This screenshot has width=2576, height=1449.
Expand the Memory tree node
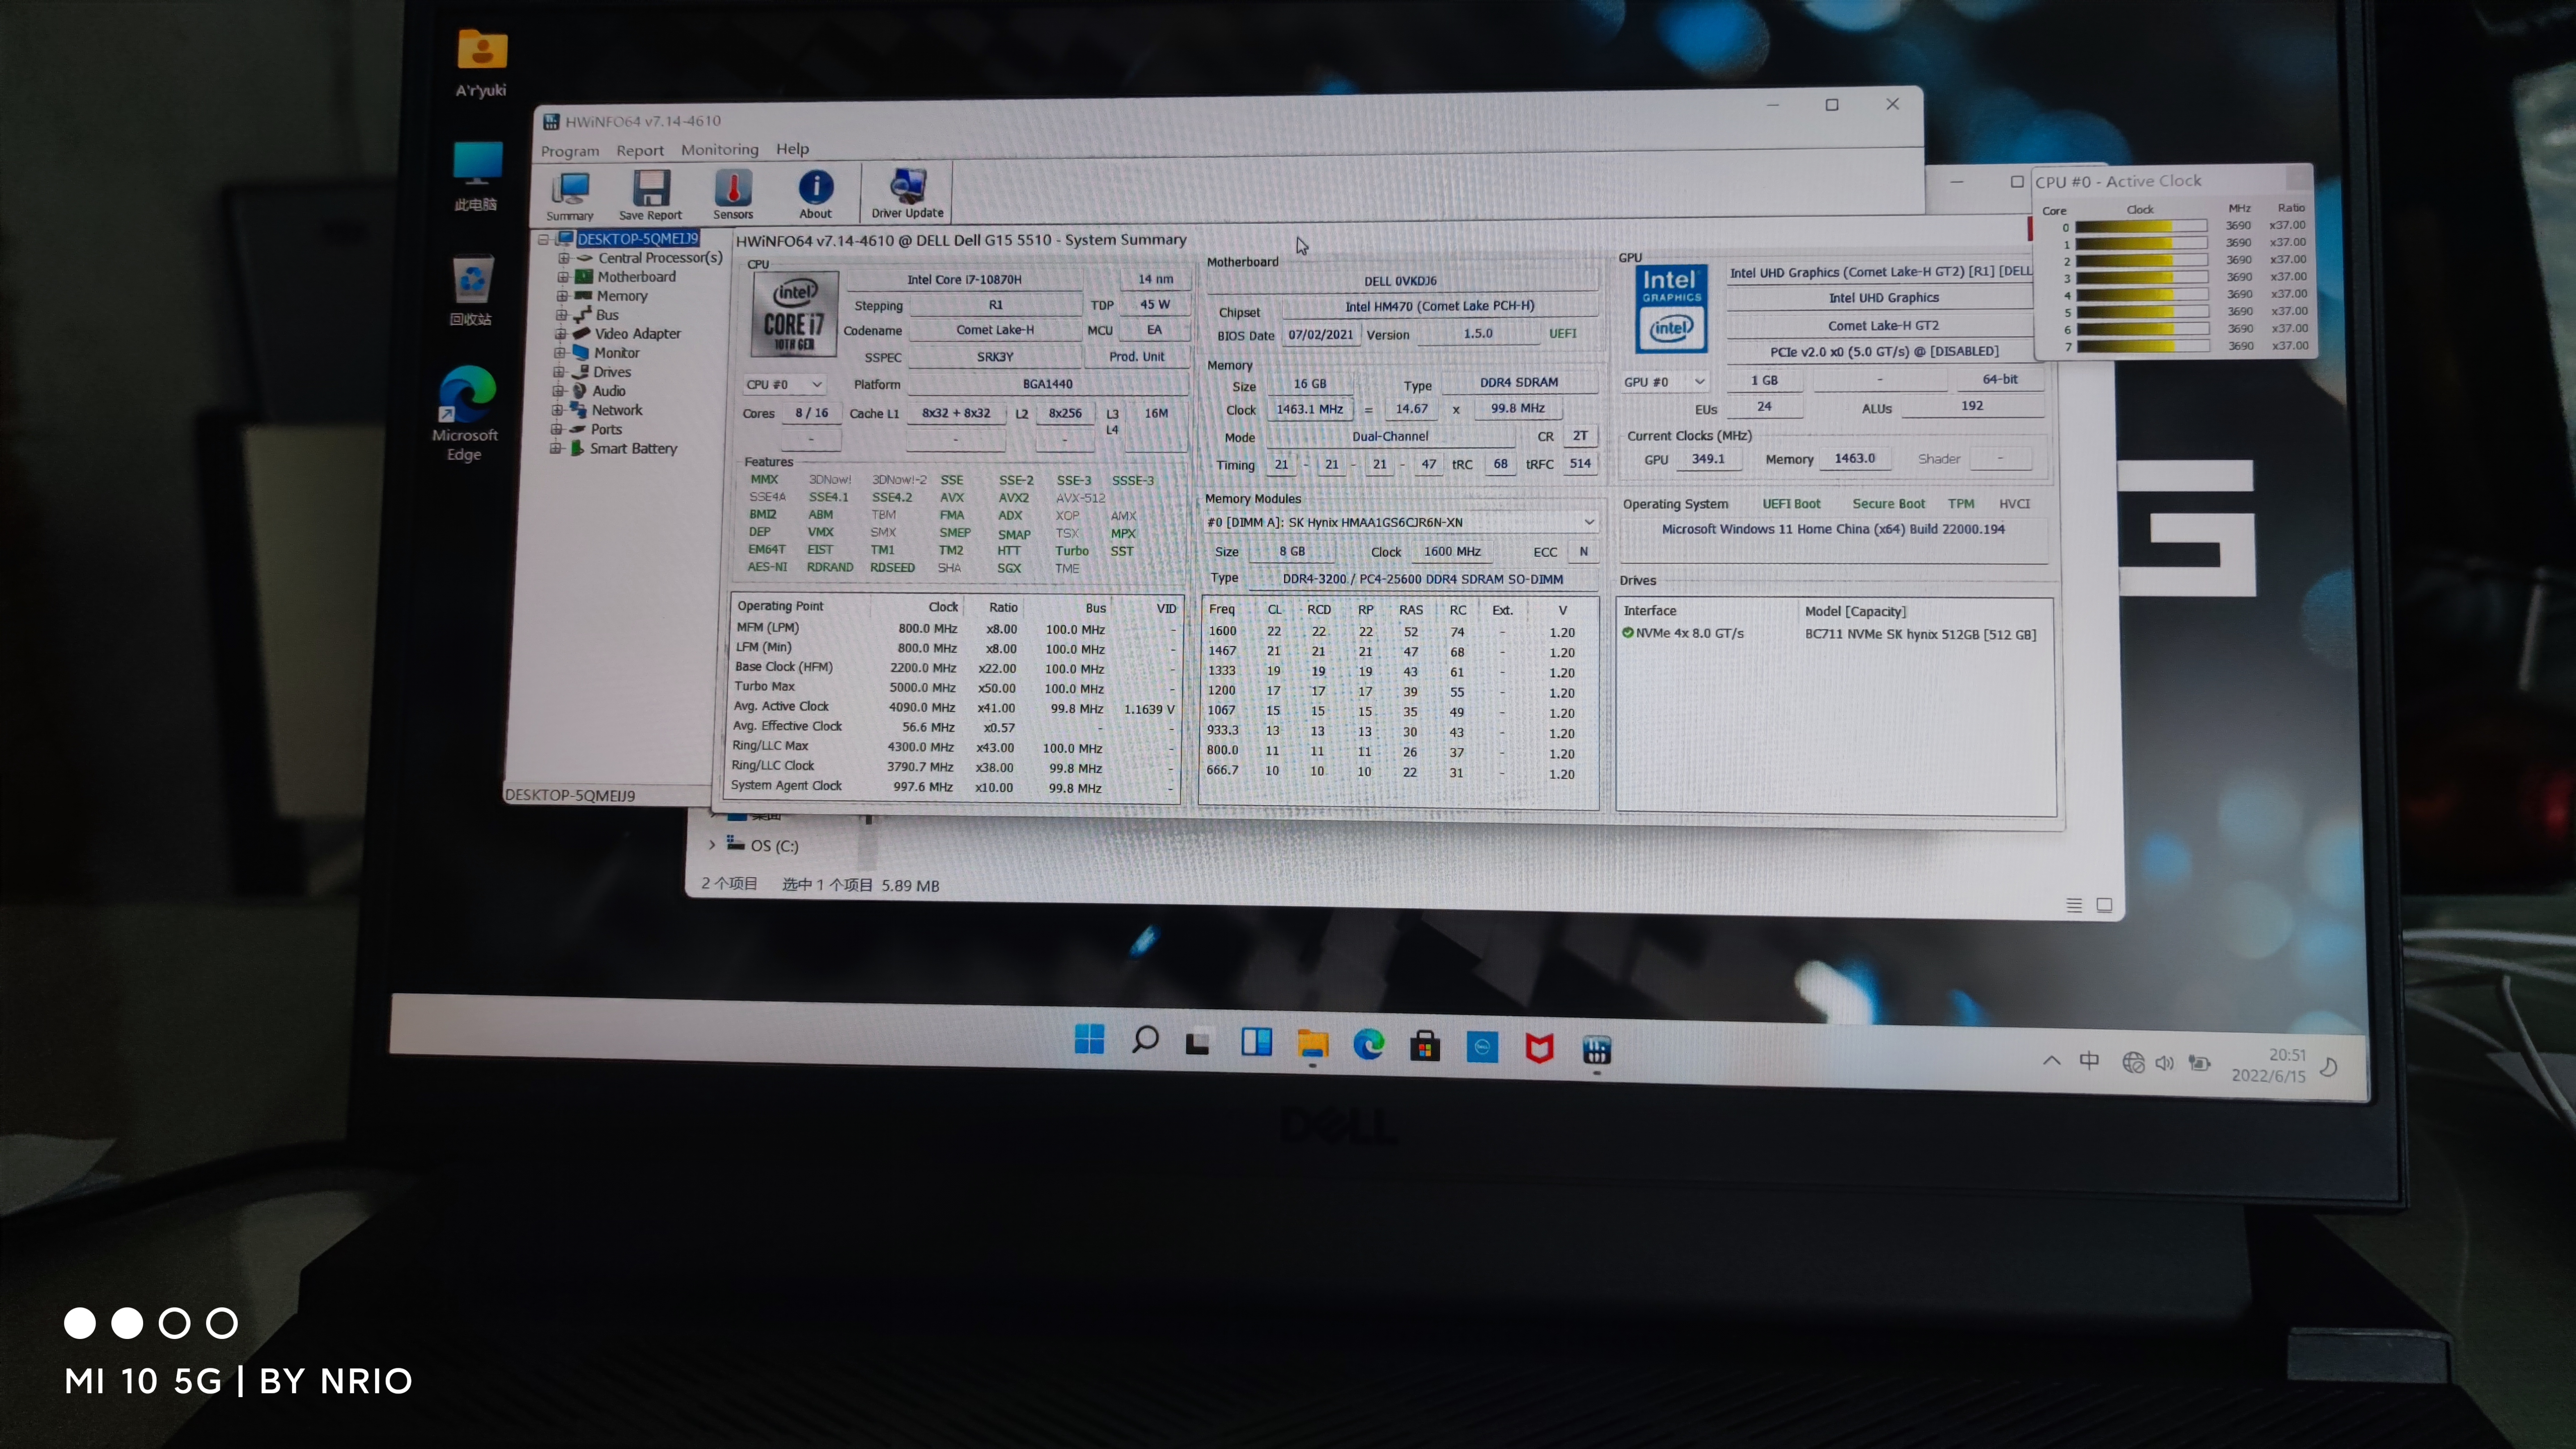click(x=562, y=296)
